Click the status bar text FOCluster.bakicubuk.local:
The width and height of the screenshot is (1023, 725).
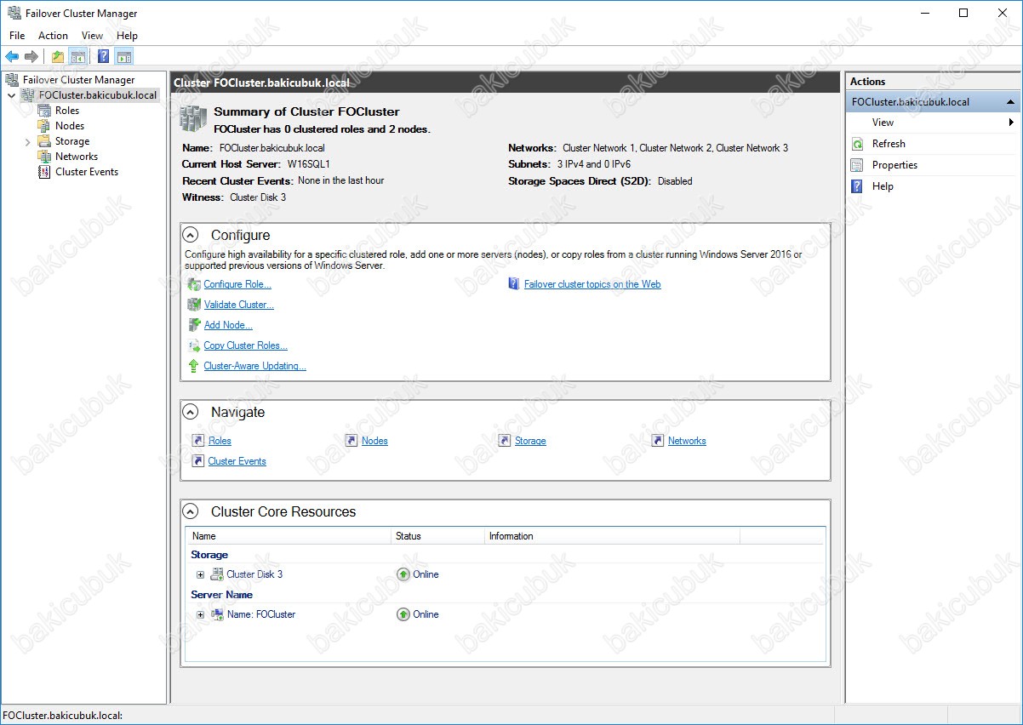63,716
